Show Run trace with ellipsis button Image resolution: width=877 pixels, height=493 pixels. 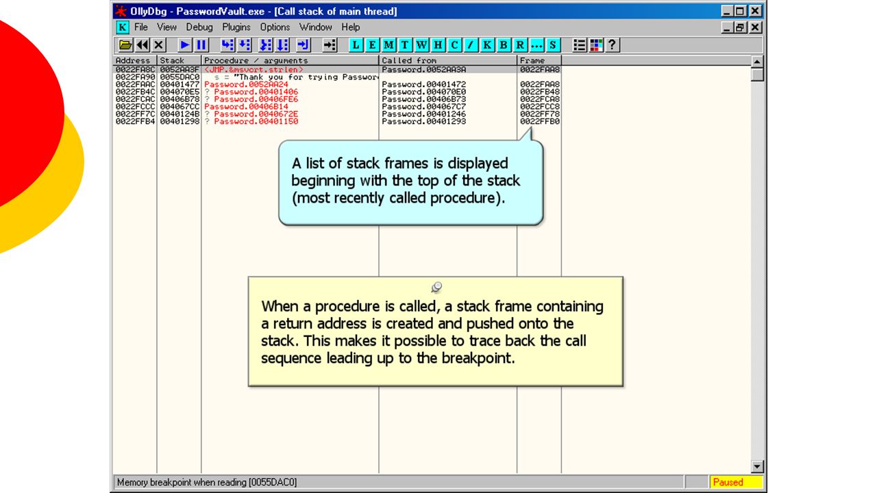pyautogui.click(x=536, y=45)
